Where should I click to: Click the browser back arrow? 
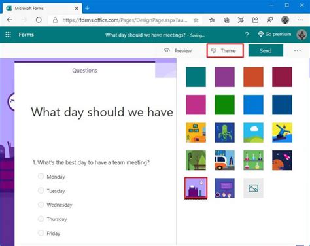[9, 20]
